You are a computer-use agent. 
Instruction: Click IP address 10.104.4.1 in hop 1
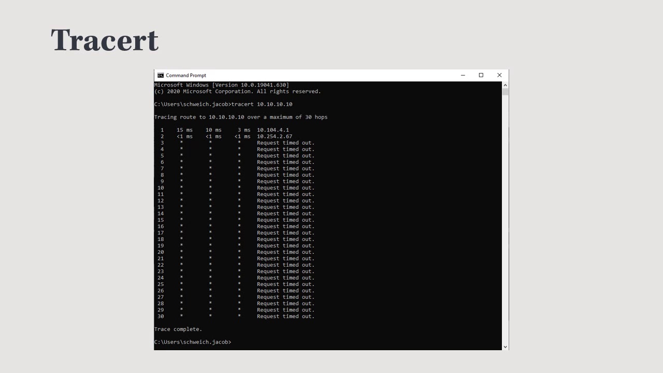click(x=273, y=130)
